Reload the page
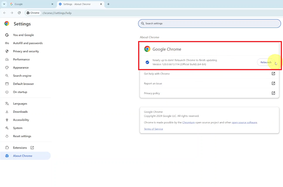 point(19,13)
